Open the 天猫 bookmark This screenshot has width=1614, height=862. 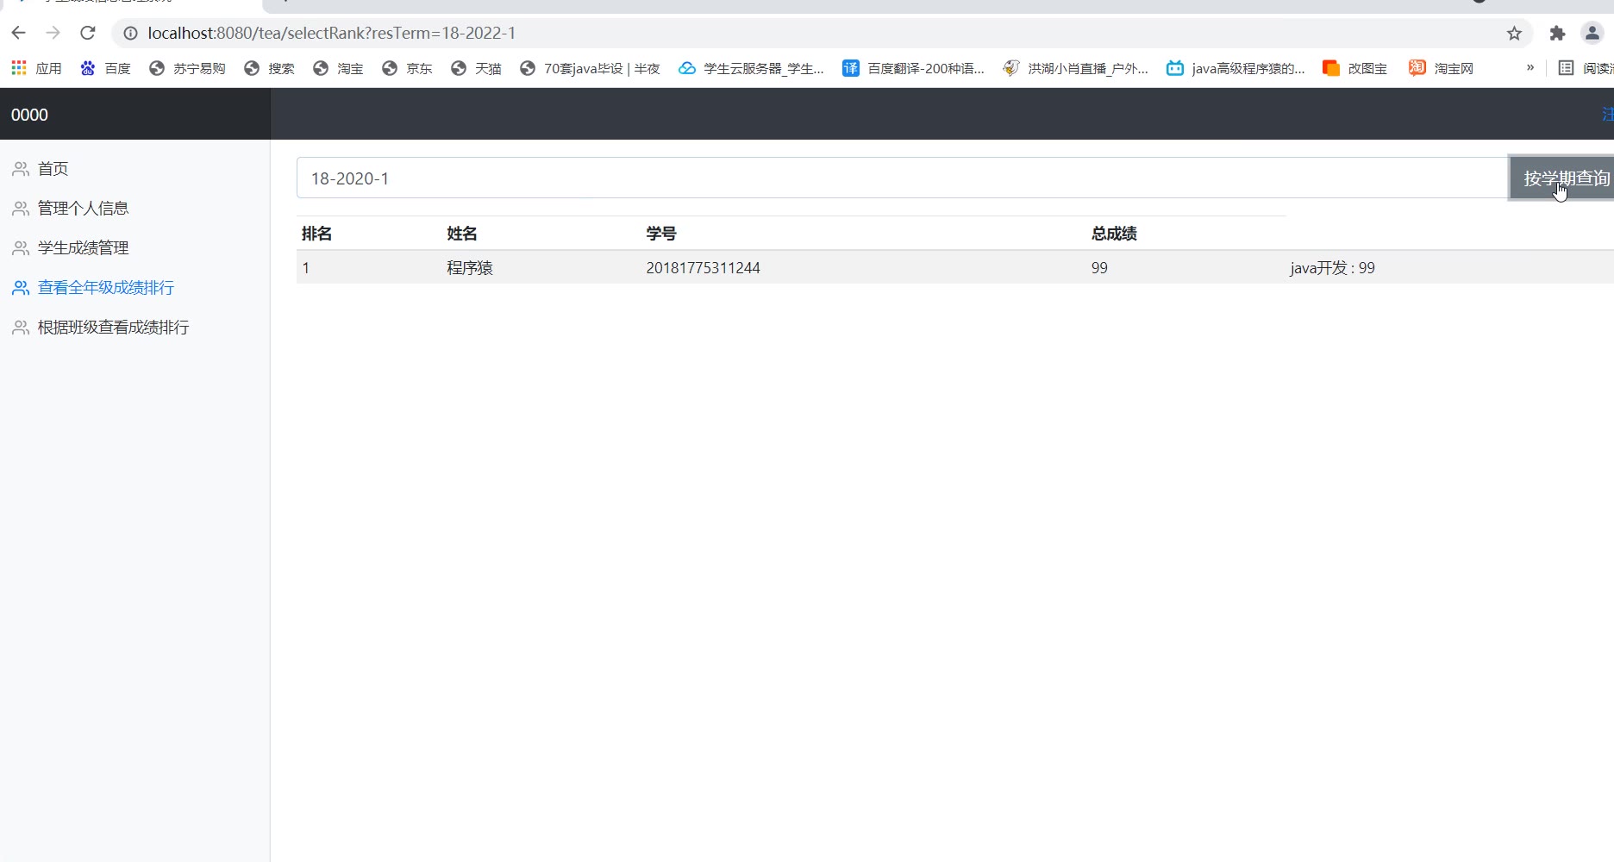pyautogui.click(x=476, y=68)
